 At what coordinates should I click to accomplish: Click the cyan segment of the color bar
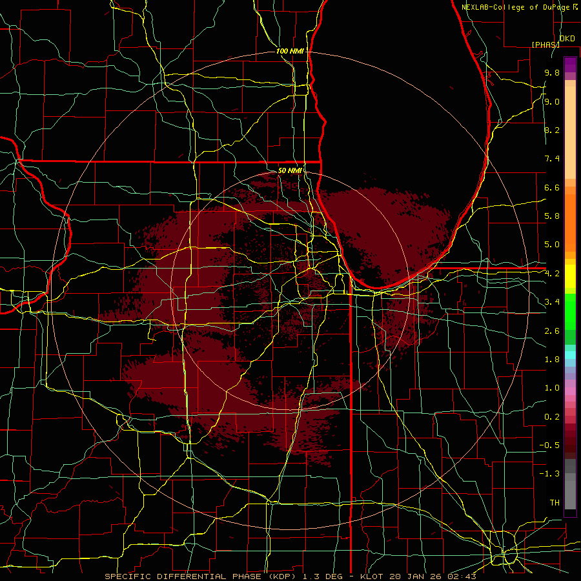pos(570,355)
